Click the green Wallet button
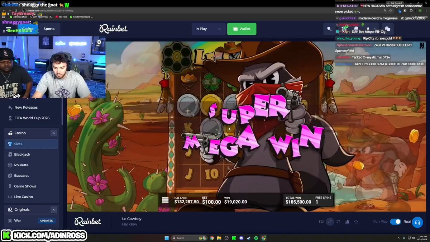This screenshot has width=430, height=242. 242,29
